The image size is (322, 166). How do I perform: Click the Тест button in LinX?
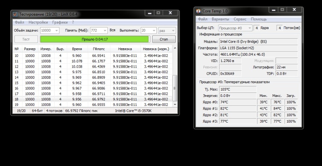pyautogui.click(x=26, y=39)
